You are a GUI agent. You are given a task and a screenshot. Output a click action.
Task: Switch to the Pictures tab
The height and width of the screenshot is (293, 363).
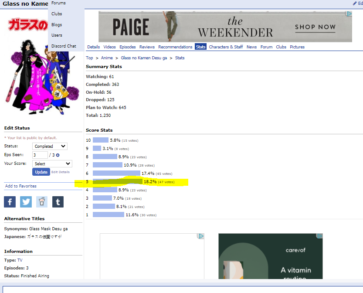pyautogui.click(x=297, y=47)
